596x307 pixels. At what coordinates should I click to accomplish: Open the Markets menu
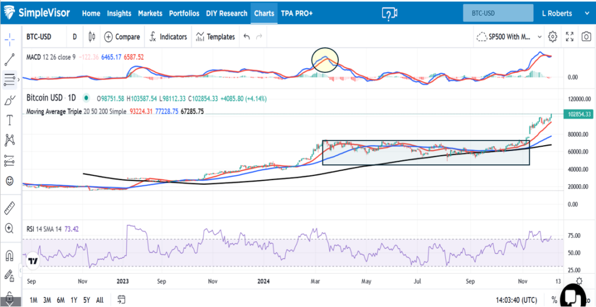point(150,13)
